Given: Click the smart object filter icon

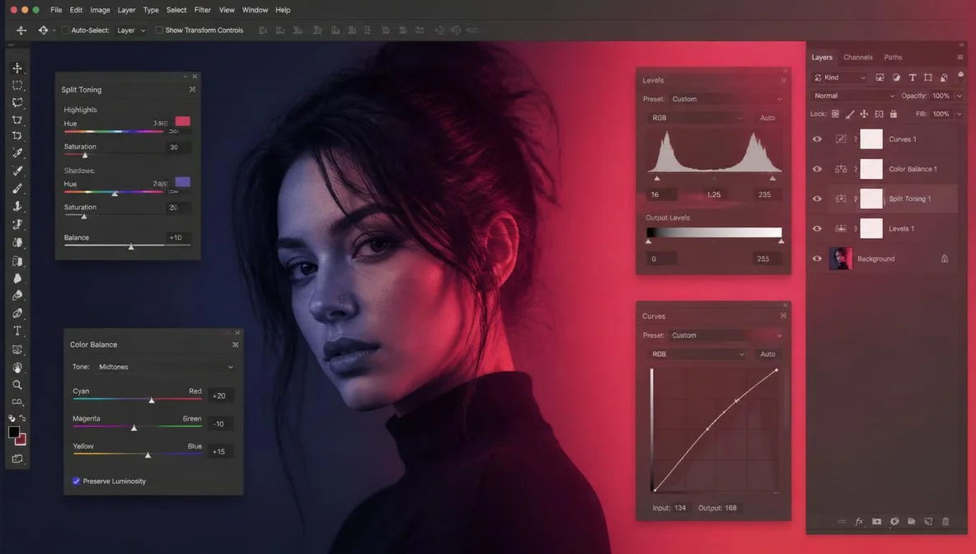Looking at the screenshot, I should coord(944,77).
